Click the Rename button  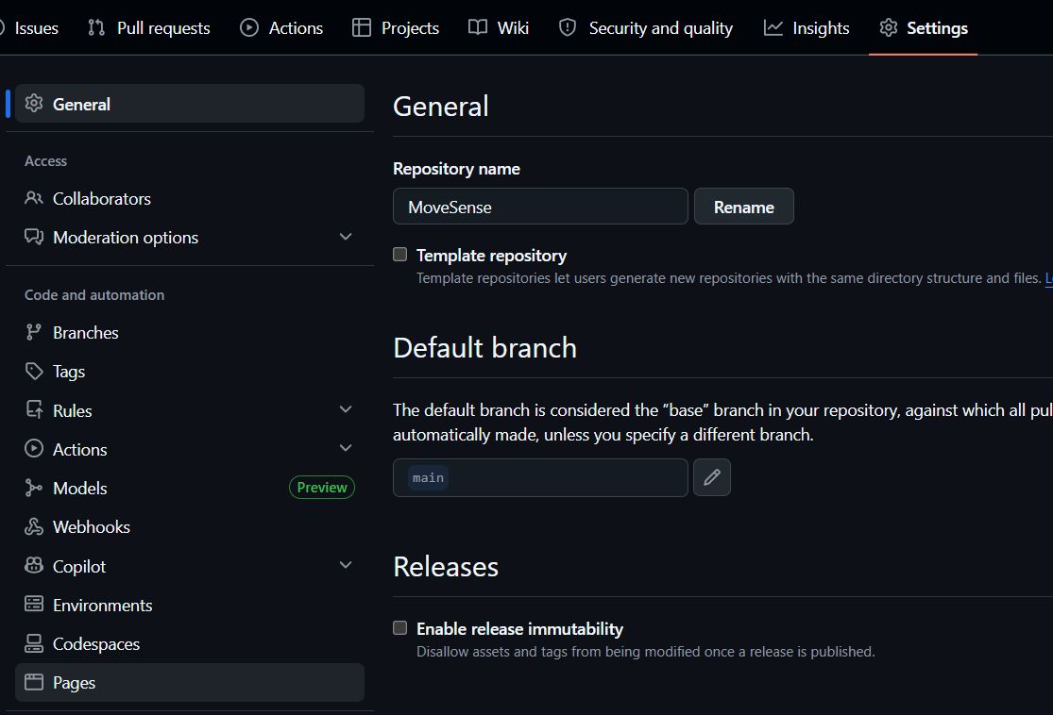(x=744, y=207)
